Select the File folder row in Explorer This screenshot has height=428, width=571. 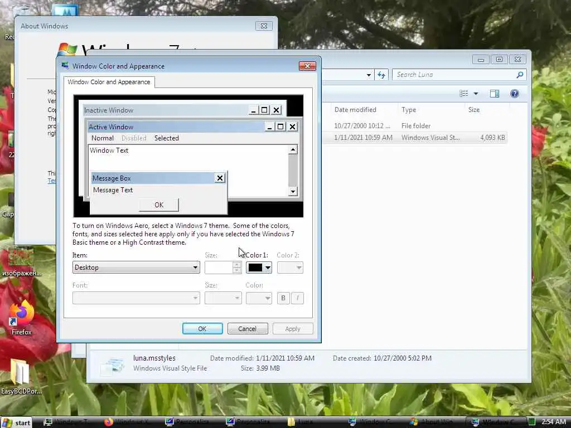[415, 126]
